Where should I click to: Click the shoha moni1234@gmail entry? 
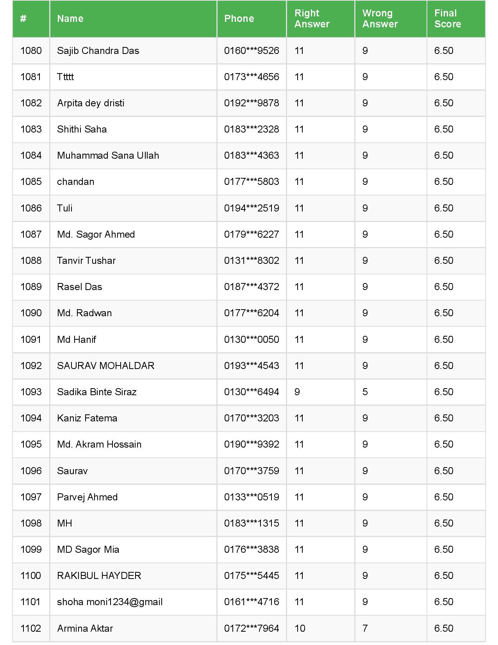pyautogui.click(x=110, y=602)
